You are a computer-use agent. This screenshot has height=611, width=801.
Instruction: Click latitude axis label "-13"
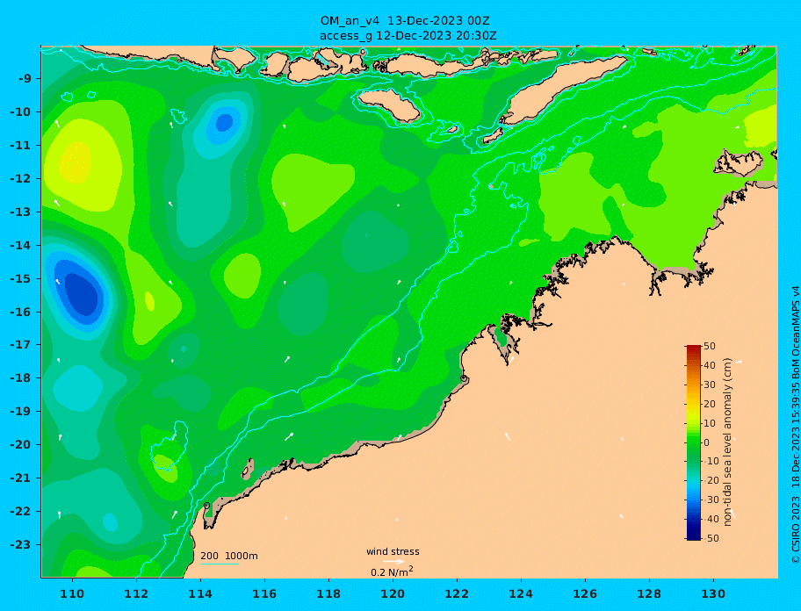click(x=20, y=212)
